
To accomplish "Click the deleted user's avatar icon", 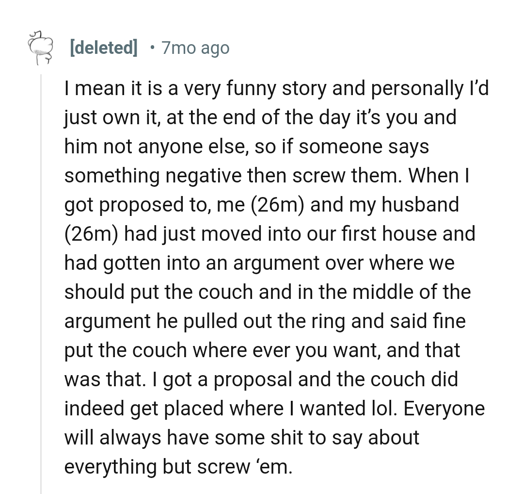I will pyautogui.click(x=40, y=49).
